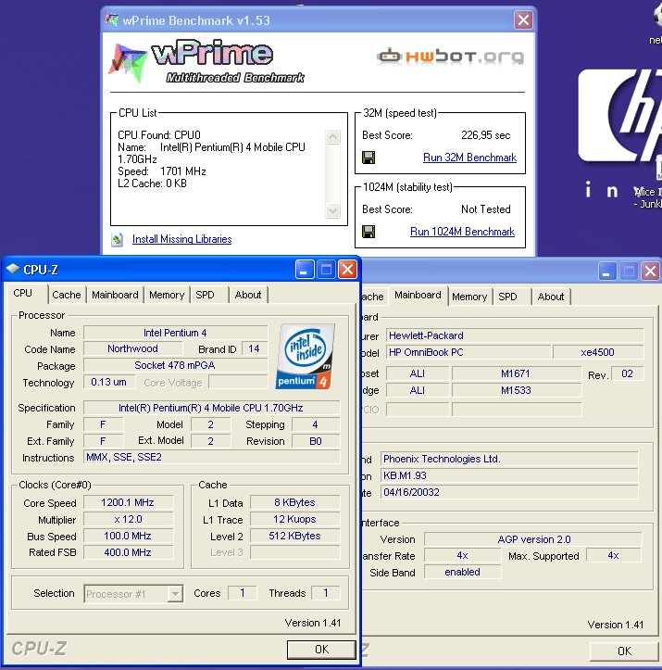Image resolution: width=662 pixels, height=670 pixels.
Task: Minimize the front CPU-Z window
Action: coord(305,270)
